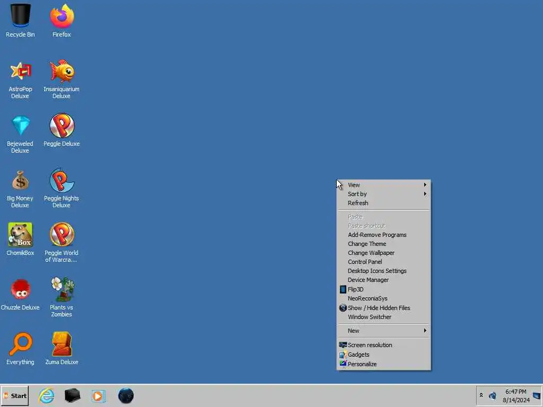Click the Start button
The height and width of the screenshot is (407, 543).
14,395
